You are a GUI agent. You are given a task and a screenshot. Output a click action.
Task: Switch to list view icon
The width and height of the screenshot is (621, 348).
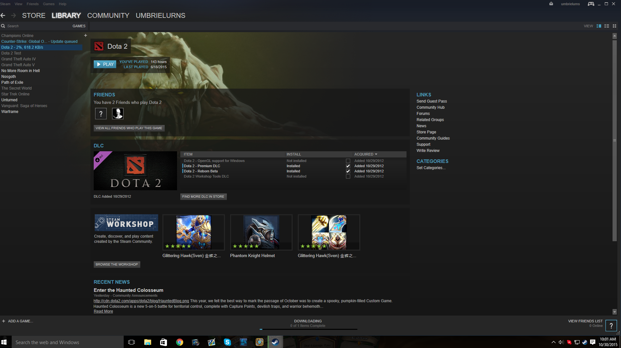click(x=607, y=26)
